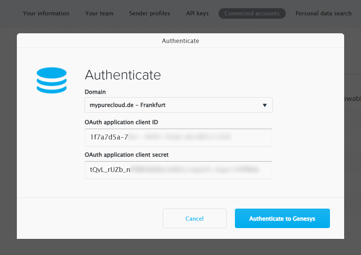The image size is (361, 255).
Task: Click the Authenticate dialog title bar text
Action: (x=180, y=41)
